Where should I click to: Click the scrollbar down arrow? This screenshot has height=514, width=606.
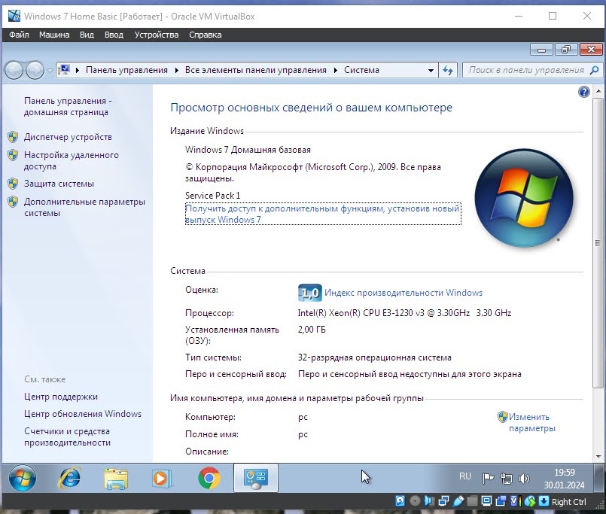[598, 456]
